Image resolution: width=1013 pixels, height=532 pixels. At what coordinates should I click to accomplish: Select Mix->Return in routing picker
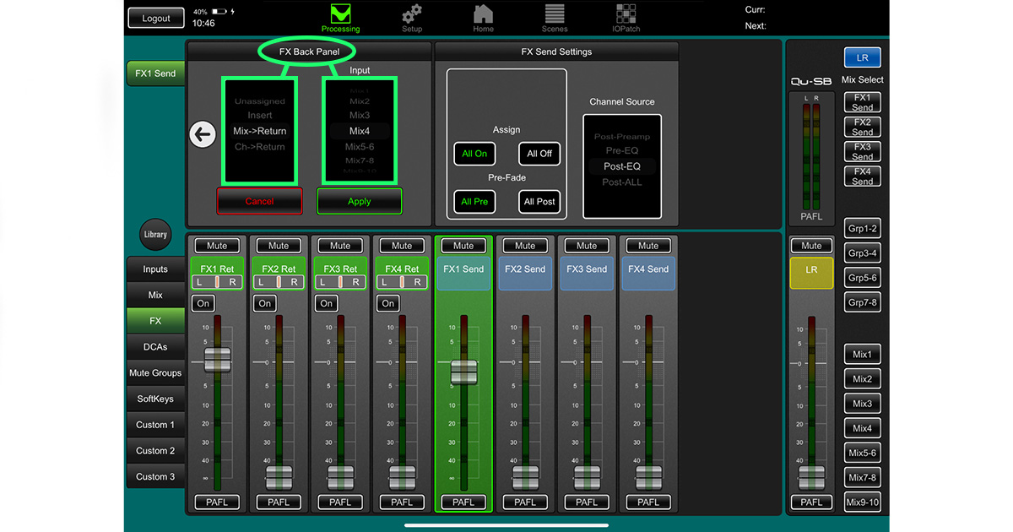pos(260,131)
